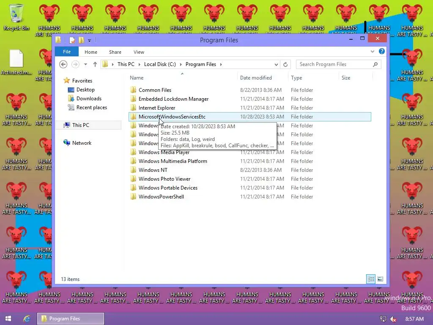Expand chevron after Program Files breadcrumb
The width and height of the screenshot is (433, 325).
click(221, 64)
